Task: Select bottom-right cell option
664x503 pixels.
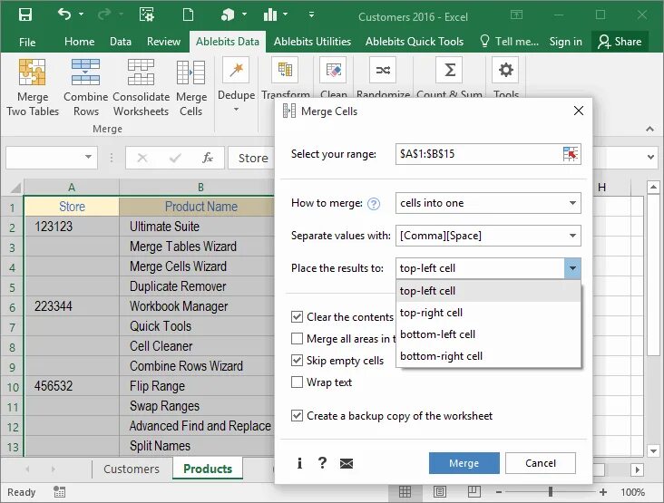Action: click(x=489, y=356)
